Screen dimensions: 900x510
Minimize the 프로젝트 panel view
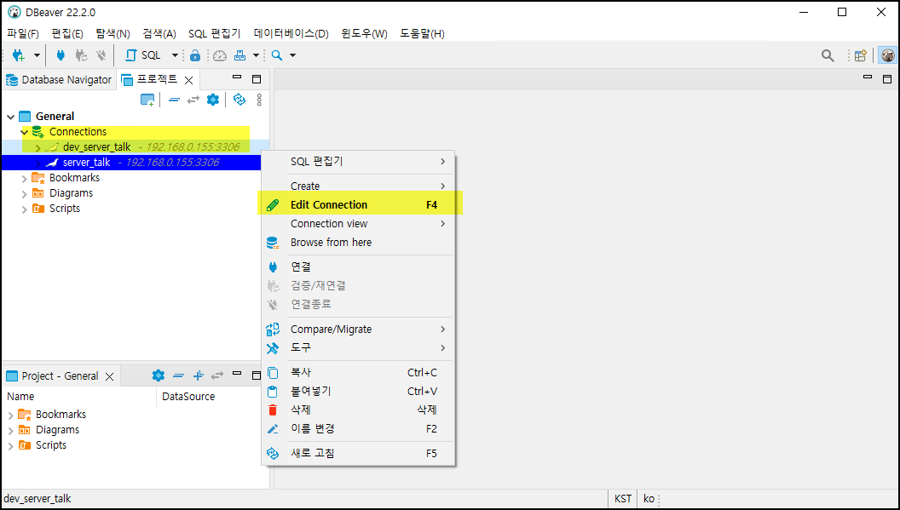236,77
